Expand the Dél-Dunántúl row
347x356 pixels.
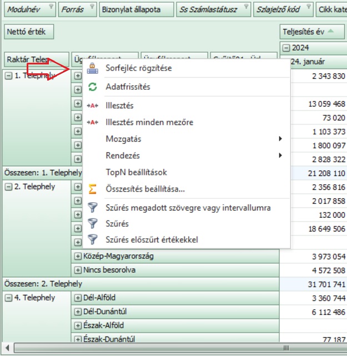(78, 312)
